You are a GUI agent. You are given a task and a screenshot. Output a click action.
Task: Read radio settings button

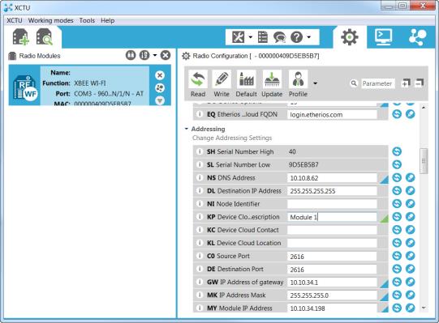tap(198, 84)
